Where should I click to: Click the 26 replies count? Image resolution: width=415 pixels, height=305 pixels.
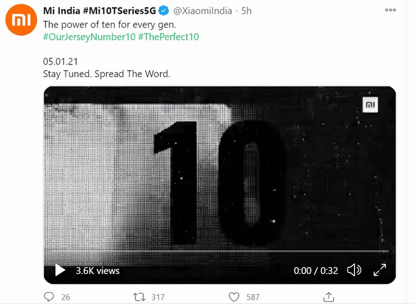(x=65, y=297)
